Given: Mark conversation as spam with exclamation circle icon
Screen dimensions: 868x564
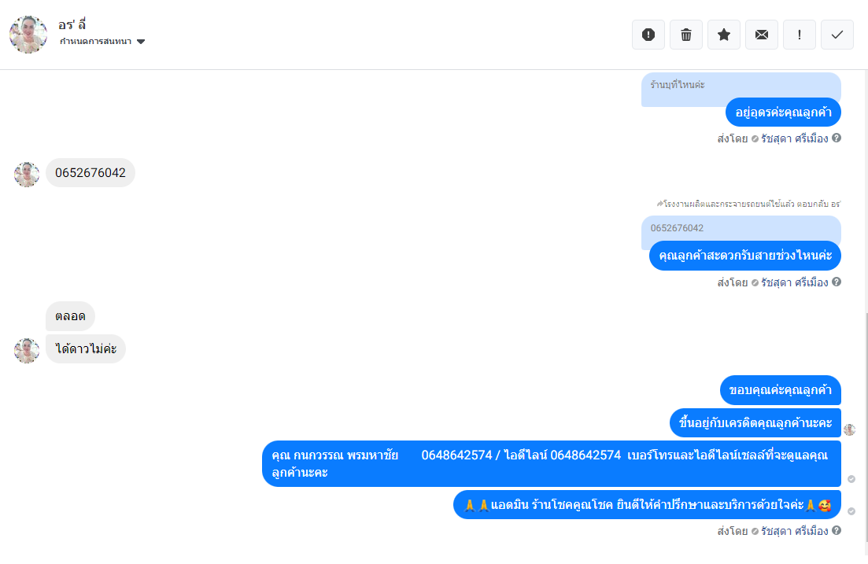Looking at the screenshot, I should click(x=648, y=35).
